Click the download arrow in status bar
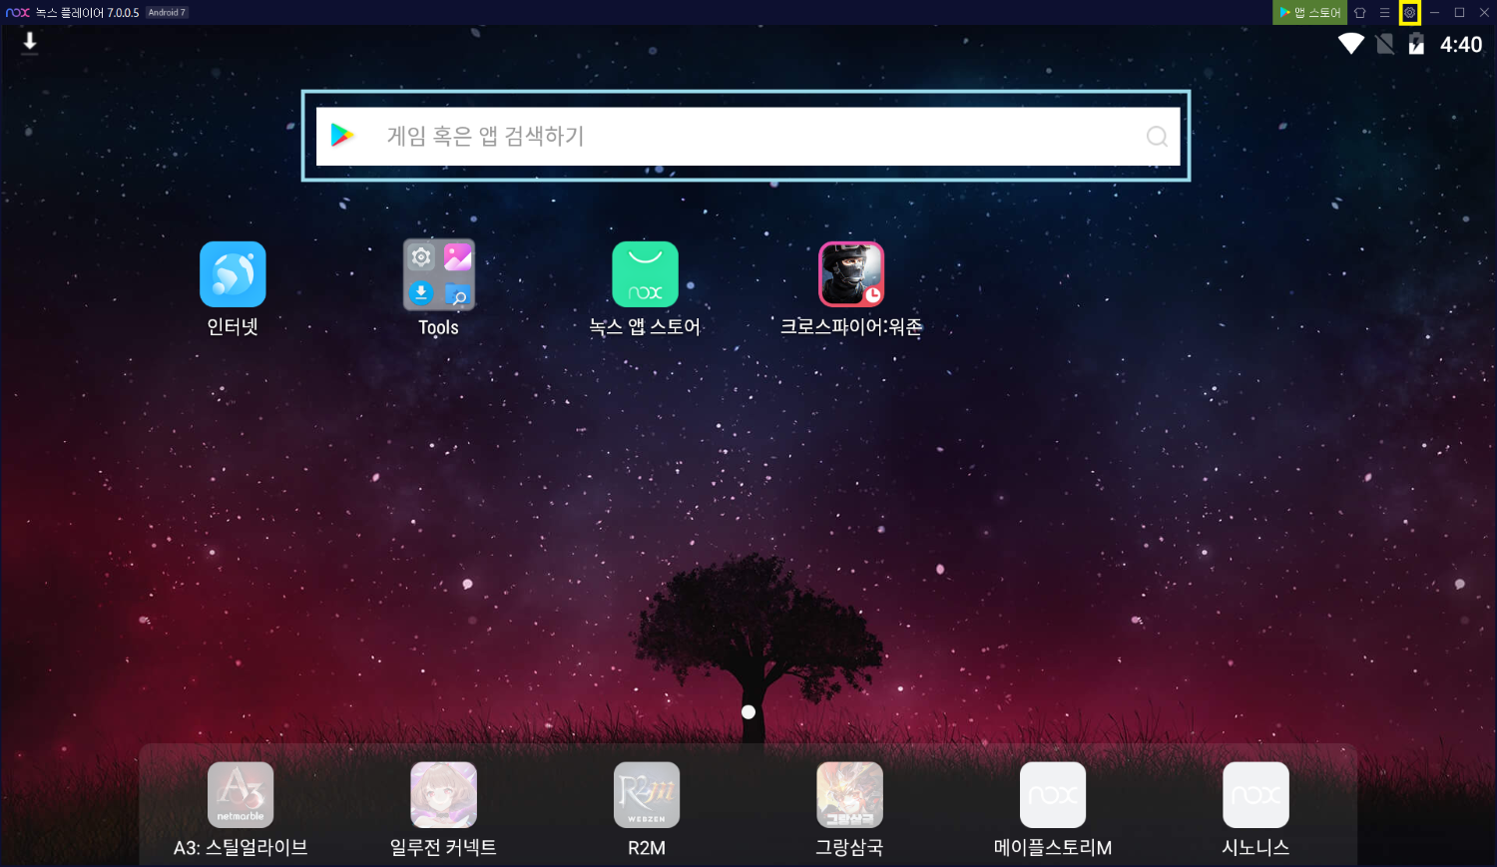The height and width of the screenshot is (867, 1497). coord(30,42)
